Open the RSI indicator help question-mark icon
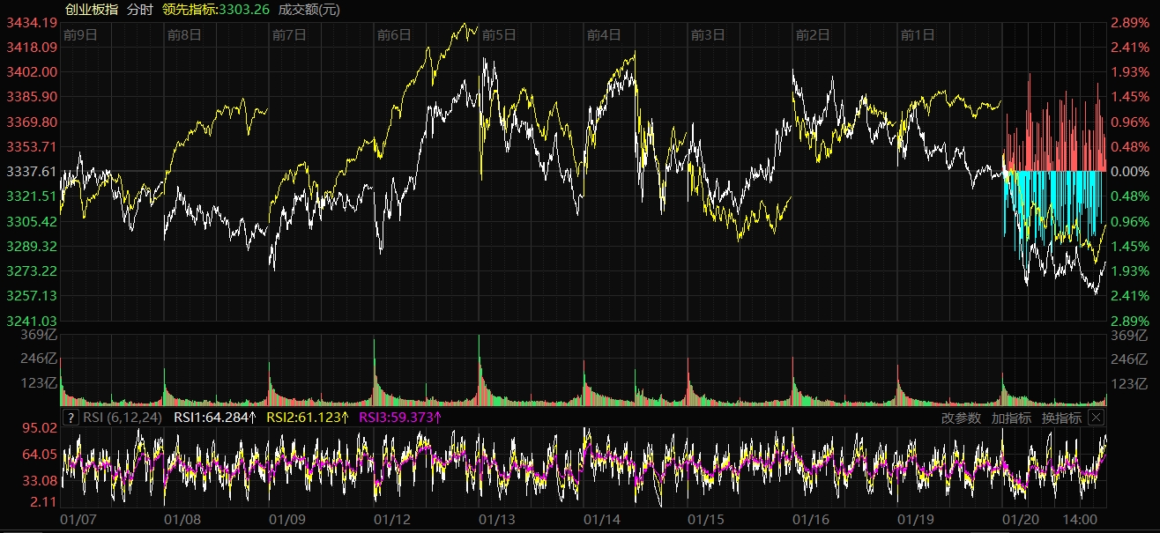Screen dimensions: 1160x533 (x=70, y=418)
